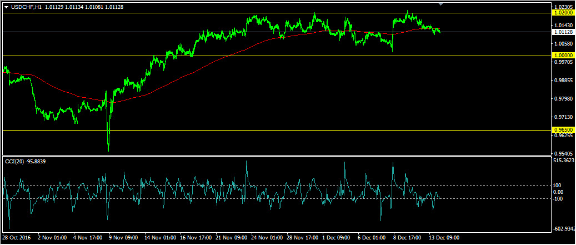Click the 0.97980 price scale value
The width and height of the screenshot is (576, 245).
[x=564, y=98]
